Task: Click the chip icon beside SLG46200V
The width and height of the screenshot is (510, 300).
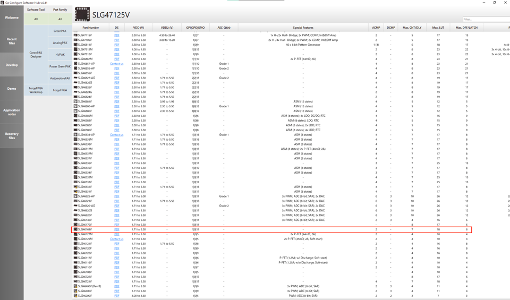Action: [x=75, y=296]
